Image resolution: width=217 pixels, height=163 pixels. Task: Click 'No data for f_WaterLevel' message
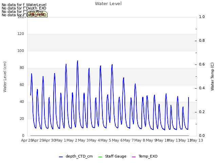(x=24, y=5)
